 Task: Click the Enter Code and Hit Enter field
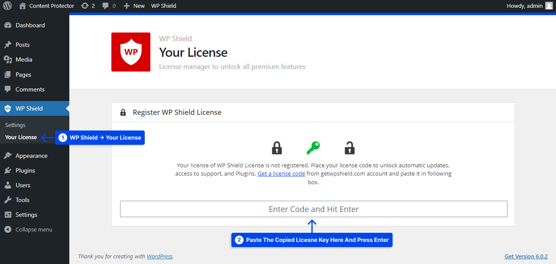[x=313, y=209]
